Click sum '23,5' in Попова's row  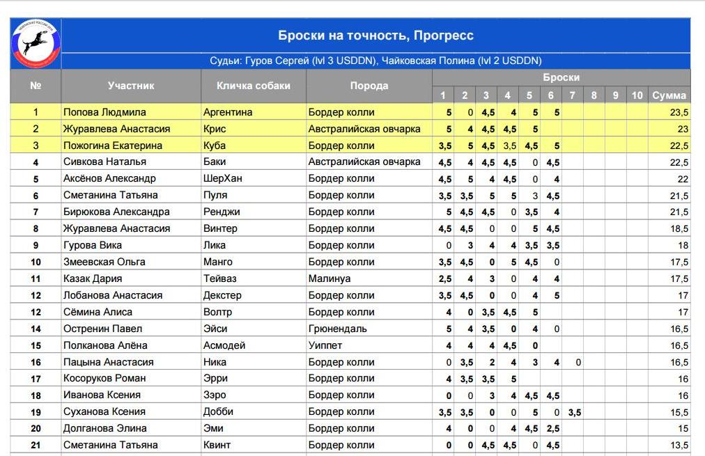pyautogui.click(x=679, y=112)
